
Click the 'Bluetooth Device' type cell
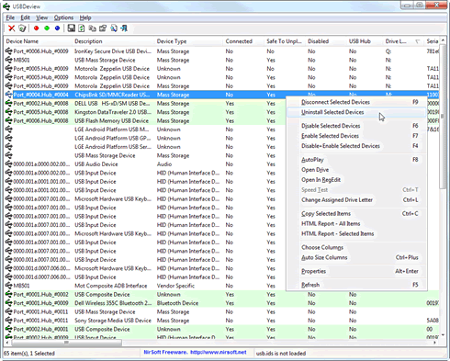click(177, 303)
